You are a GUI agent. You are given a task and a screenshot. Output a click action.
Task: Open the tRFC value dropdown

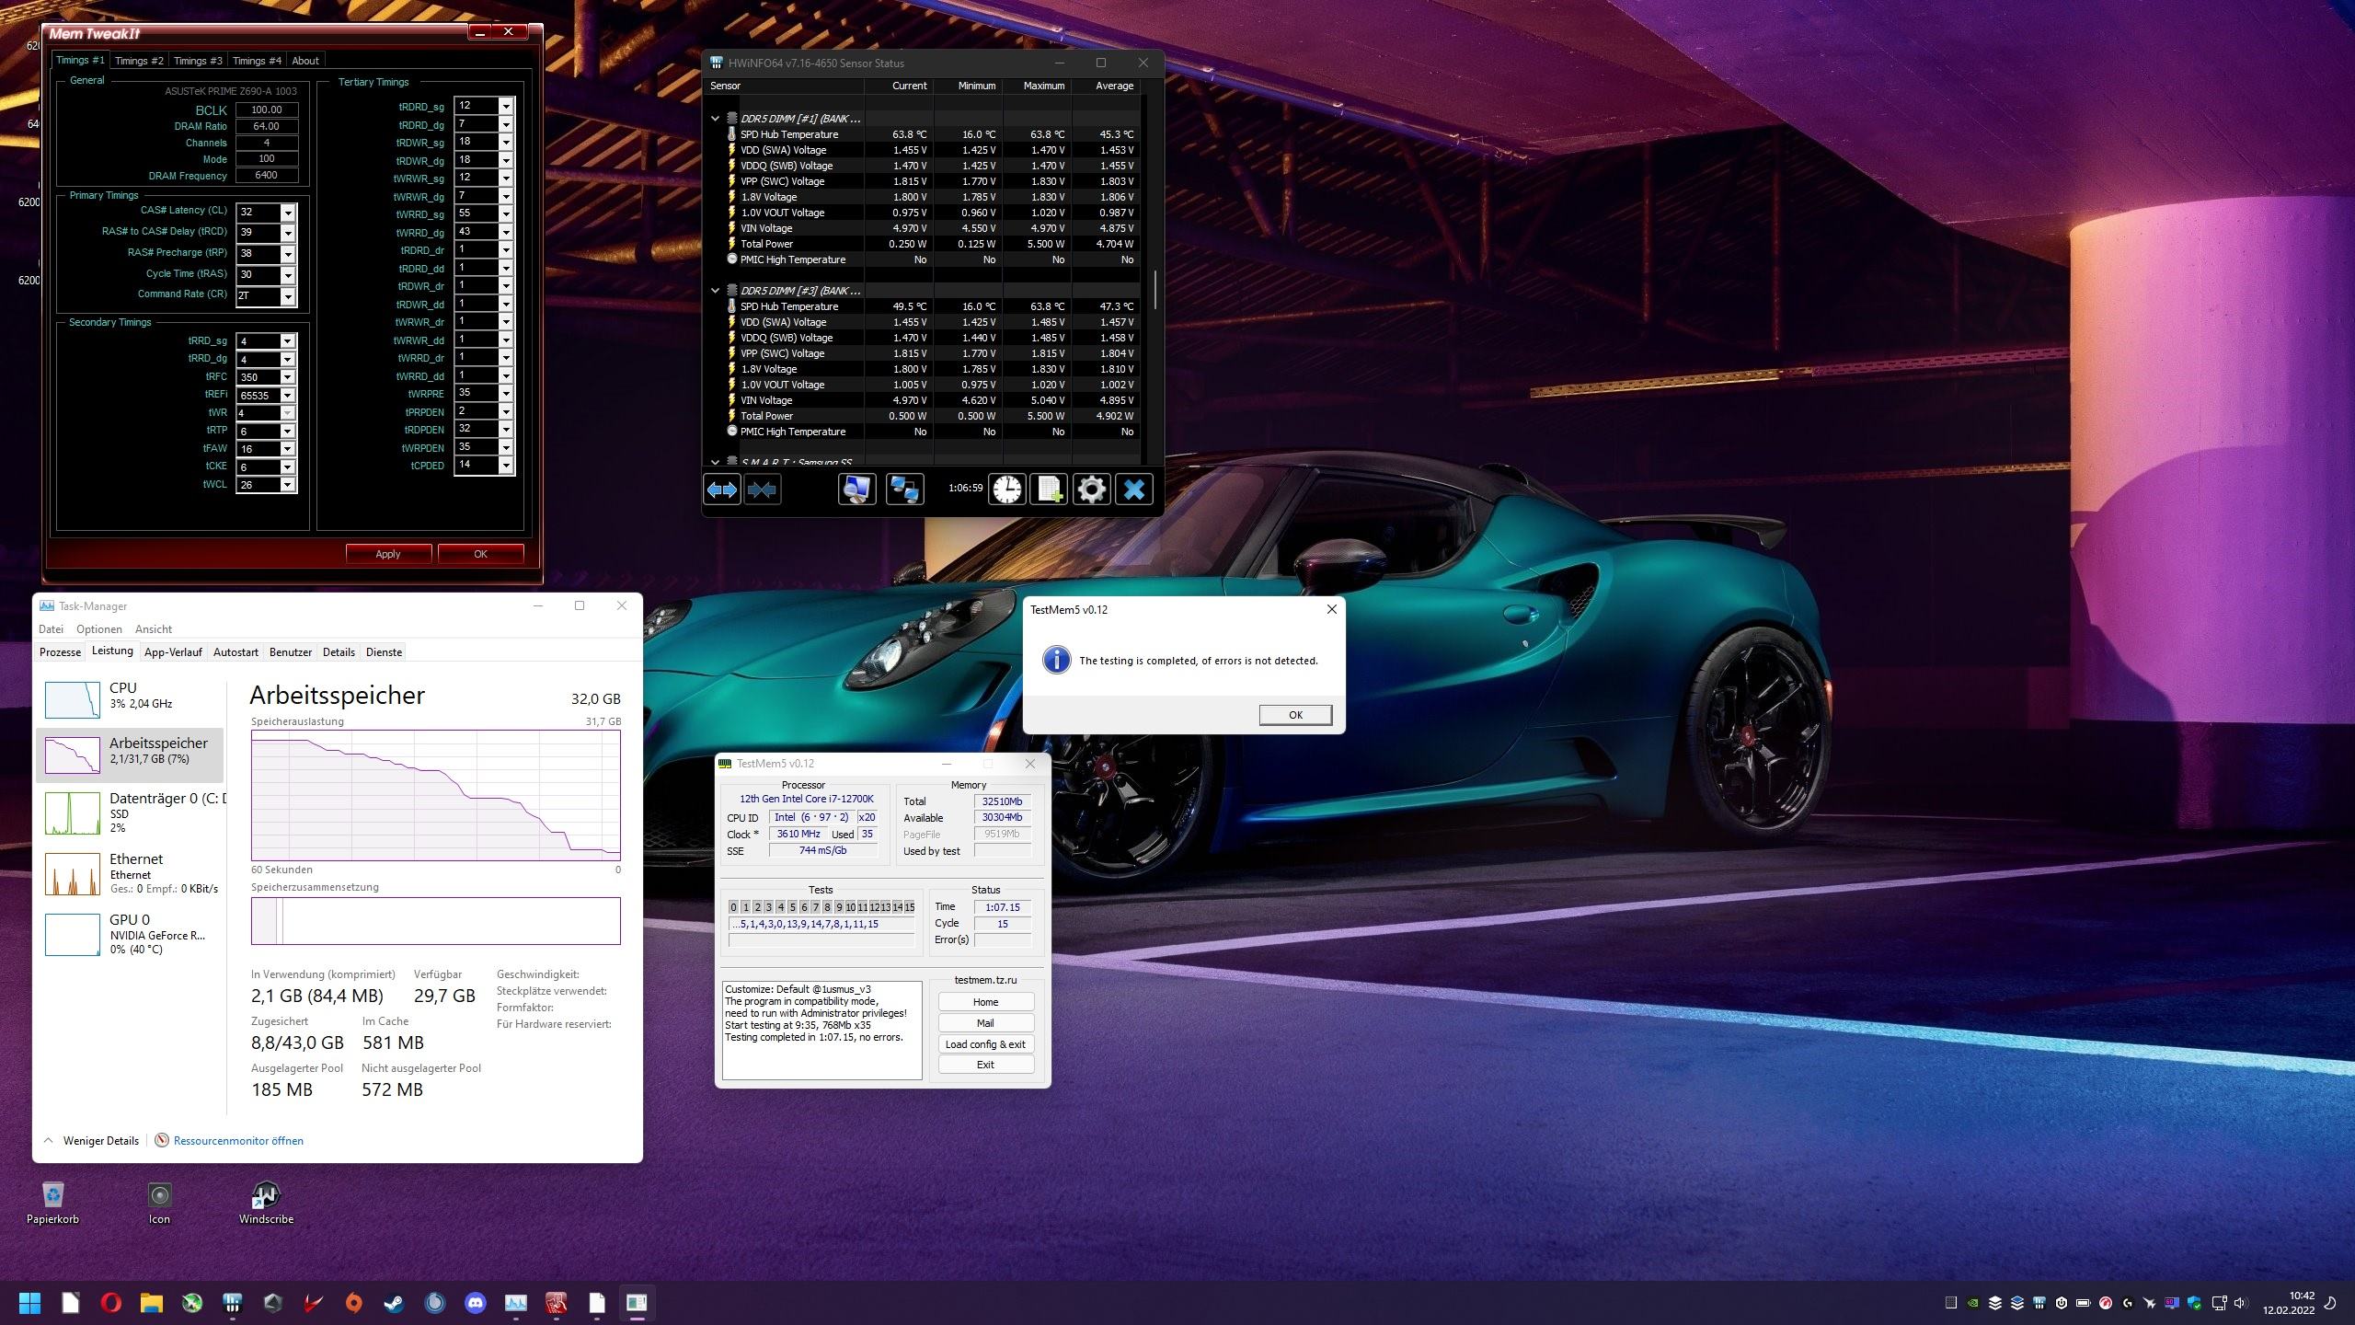click(x=288, y=377)
